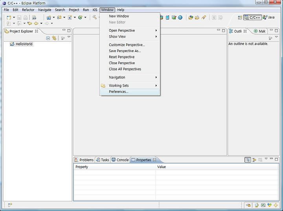Click the Search flashlight toolbar icon
This screenshot has height=211, width=283.
204,18
